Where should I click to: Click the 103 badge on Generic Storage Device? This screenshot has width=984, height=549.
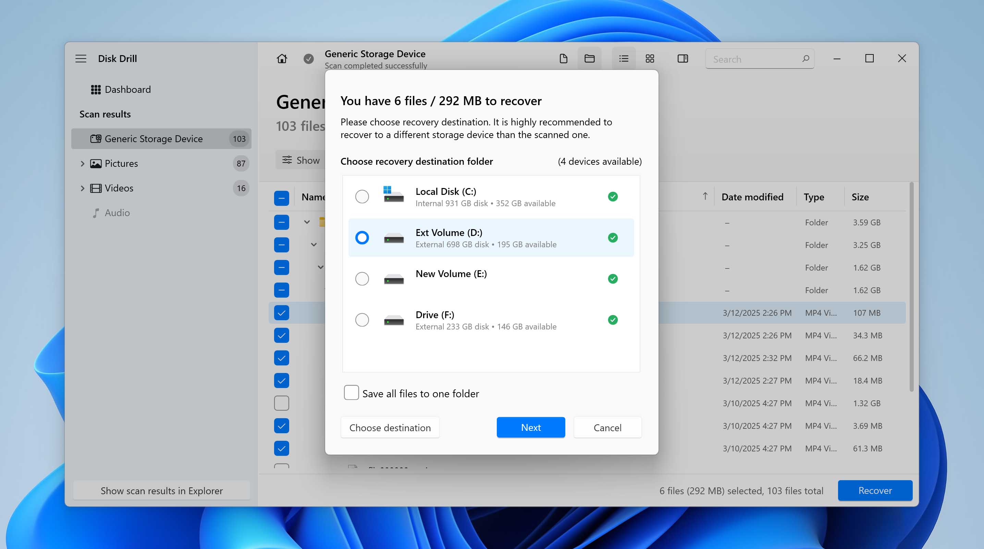pyautogui.click(x=239, y=139)
